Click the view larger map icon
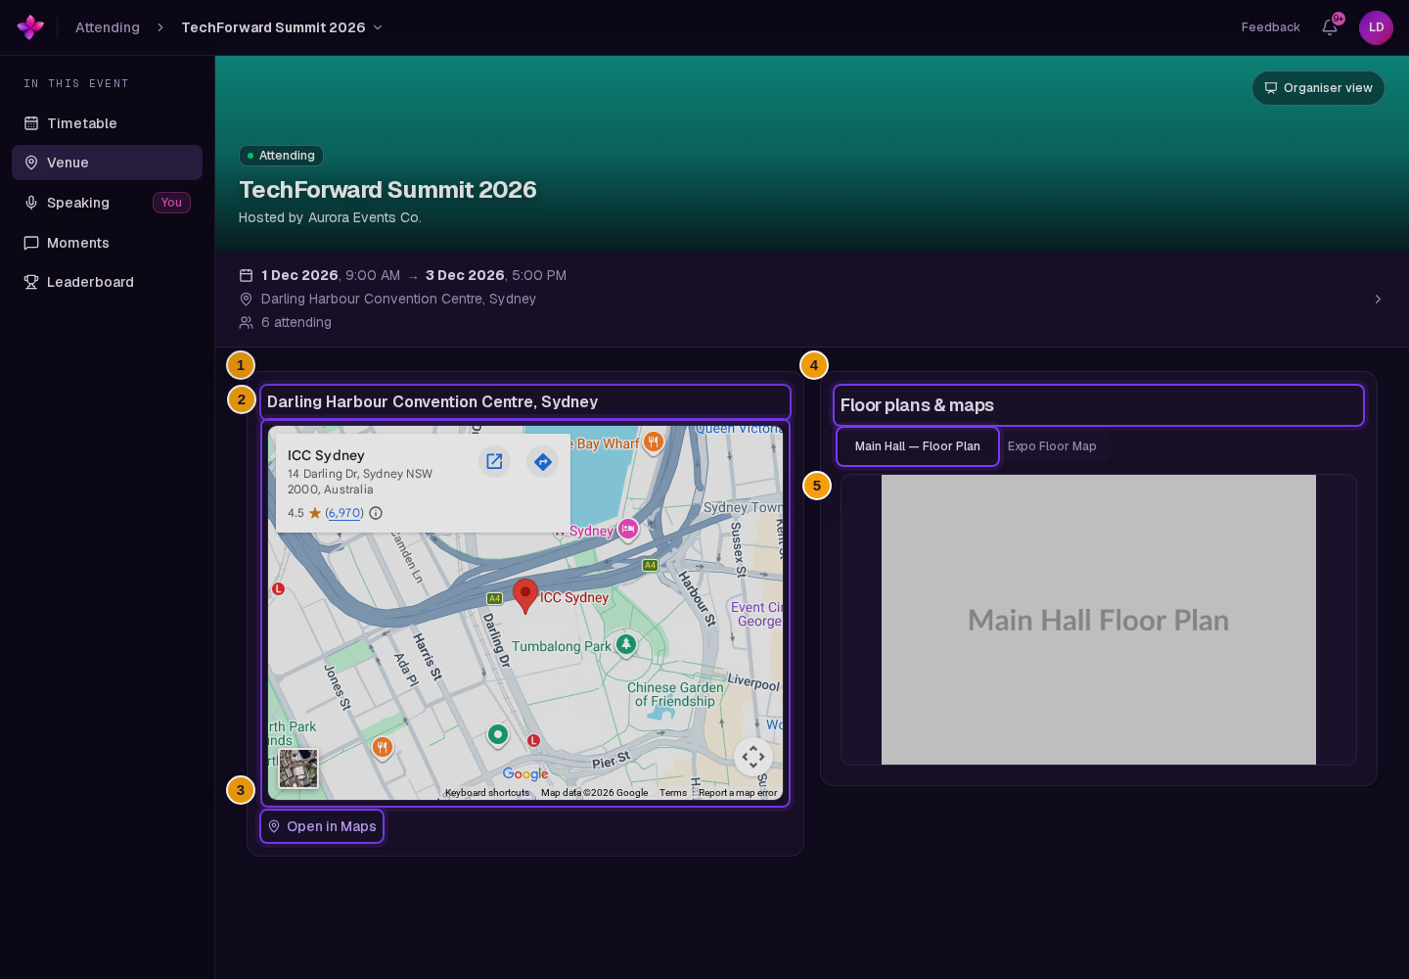The image size is (1409, 979). click(494, 461)
